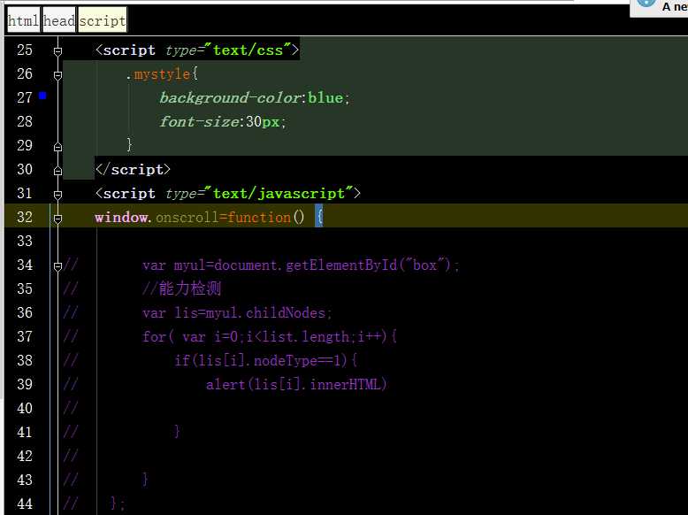Click 'text/javascript' attribute value
The image size is (688, 515).
pyautogui.click(x=279, y=193)
